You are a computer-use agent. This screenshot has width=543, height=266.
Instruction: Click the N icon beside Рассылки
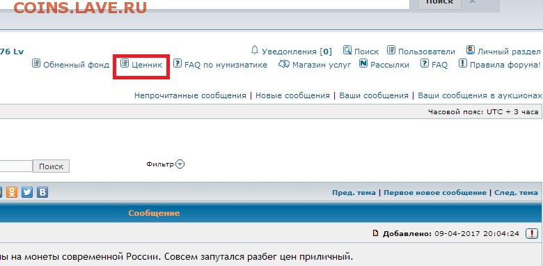click(x=363, y=63)
